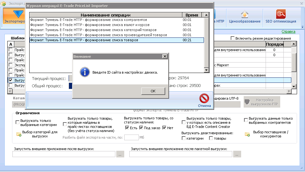Click the blue information icon in dialog
The height and width of the screenshot is (172, 305).
[85, 72]
